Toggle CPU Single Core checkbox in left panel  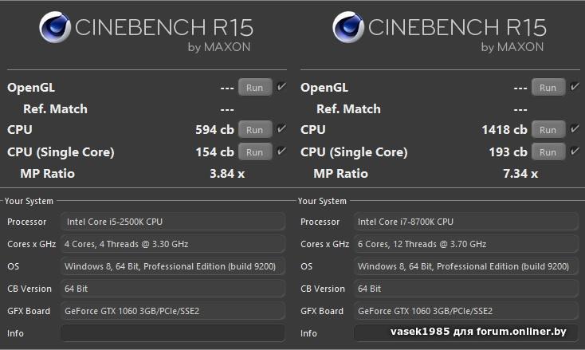tap(281, 151)
